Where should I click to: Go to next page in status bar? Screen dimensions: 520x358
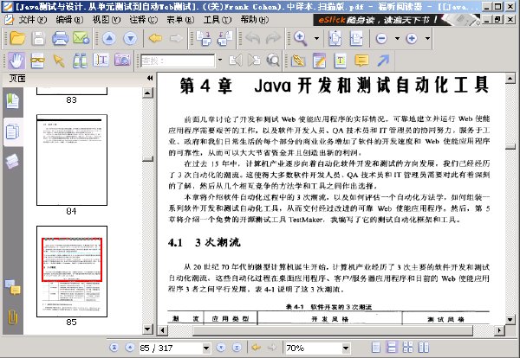coord(220,348)
